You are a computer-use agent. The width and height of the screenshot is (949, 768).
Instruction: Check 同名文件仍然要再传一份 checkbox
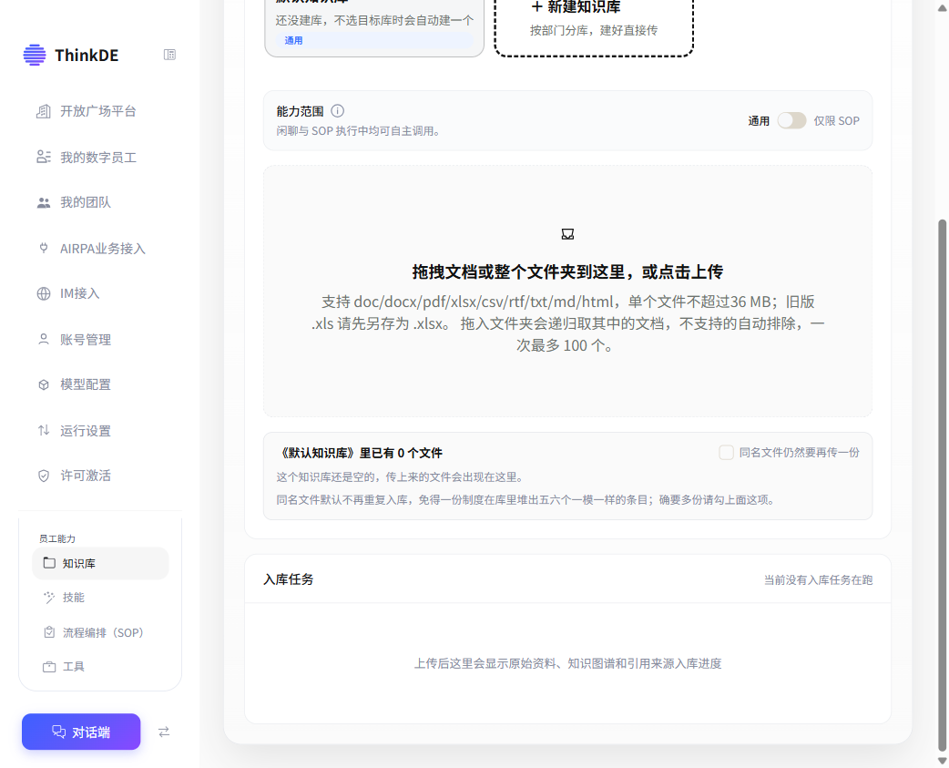coord(726,452)
